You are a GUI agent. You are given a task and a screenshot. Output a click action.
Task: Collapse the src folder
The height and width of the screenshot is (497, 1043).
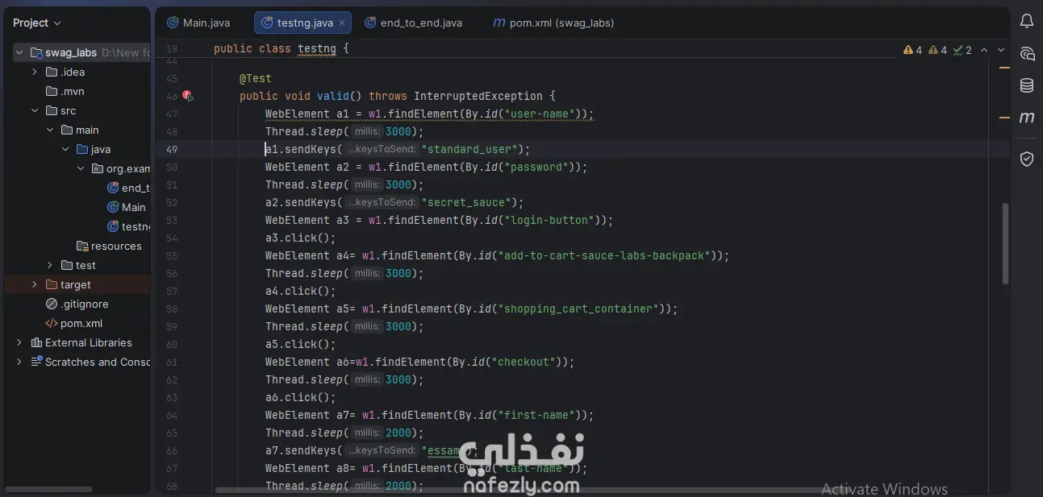[34, 110]
